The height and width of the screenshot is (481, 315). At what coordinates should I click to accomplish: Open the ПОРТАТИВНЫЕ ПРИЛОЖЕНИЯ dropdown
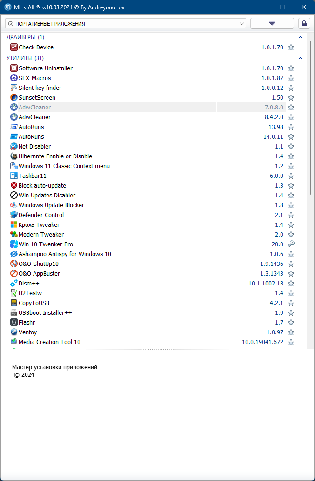[x=126, y=23]
